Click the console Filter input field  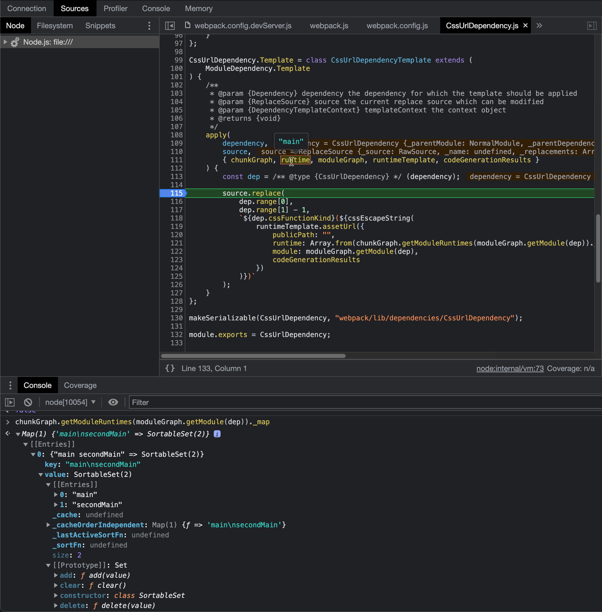tap(221, 402)
